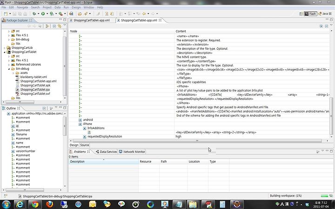The height and width of the screenshot is (209, 335).
Task: Click the Eclipse gear icon on the taskbar
Action: coord(237,204)
